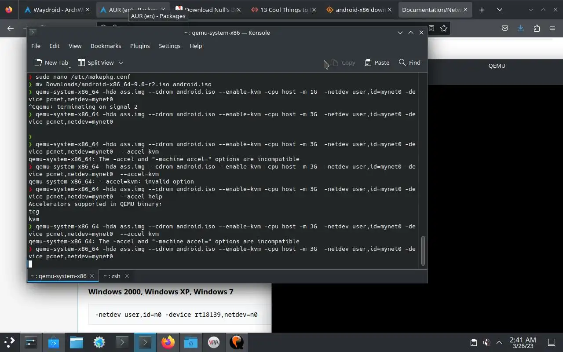The image size is (563, 352).
Task: Open a new Firefox tab with plus
Action: [482, 10]
